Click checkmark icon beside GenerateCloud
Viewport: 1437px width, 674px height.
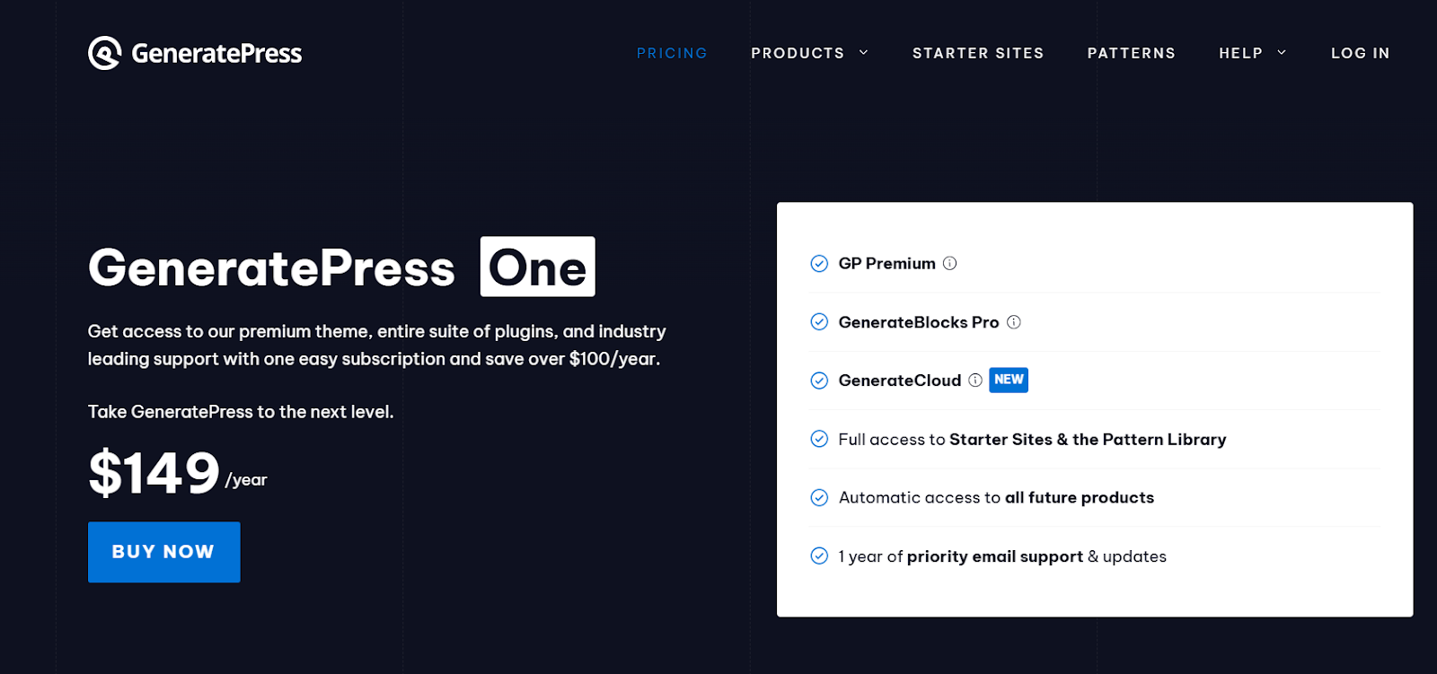[x=819, y=381]
